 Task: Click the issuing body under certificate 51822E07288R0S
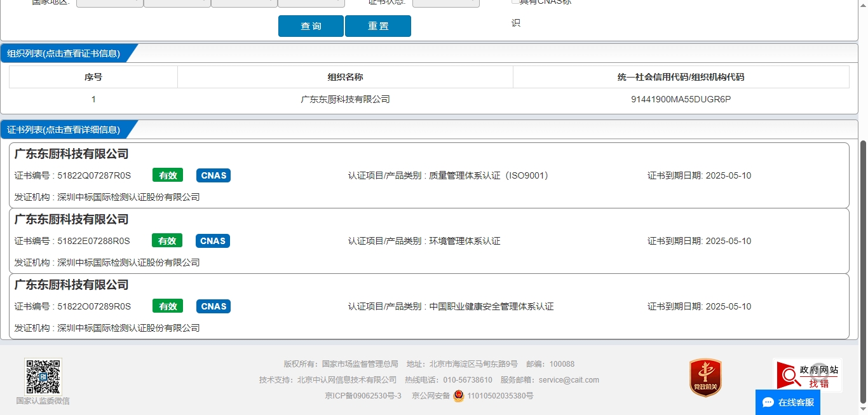tap(128, 262)
